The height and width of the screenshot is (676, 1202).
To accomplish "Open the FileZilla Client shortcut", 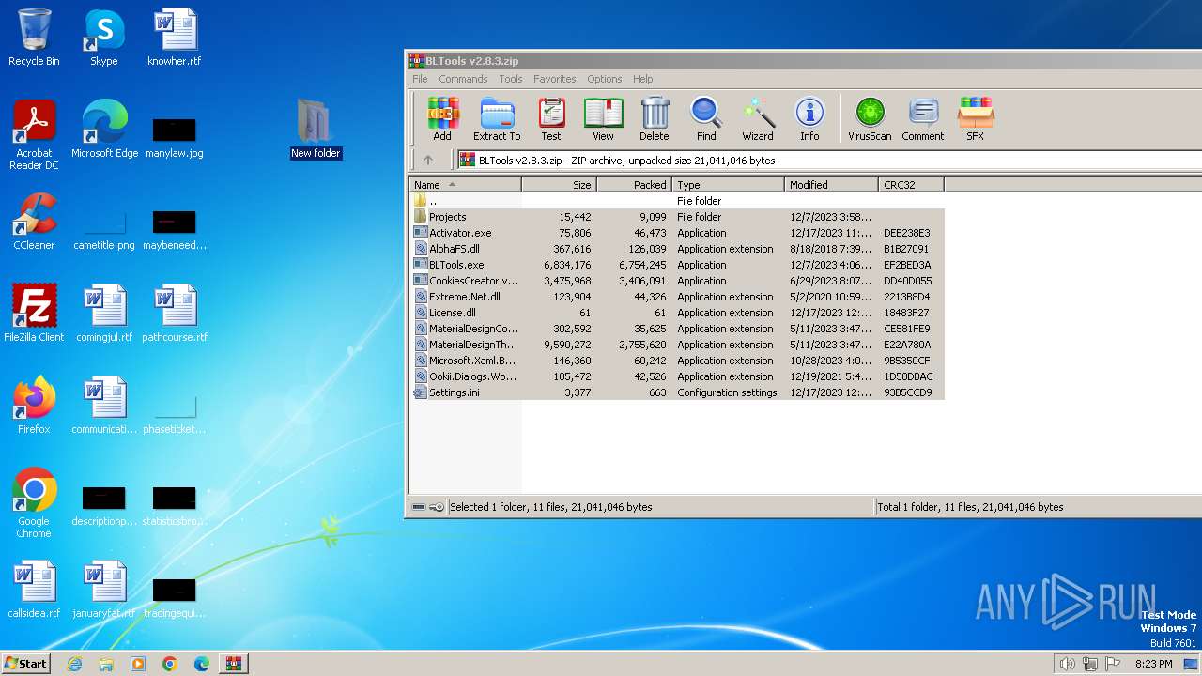I will (34, 314).
